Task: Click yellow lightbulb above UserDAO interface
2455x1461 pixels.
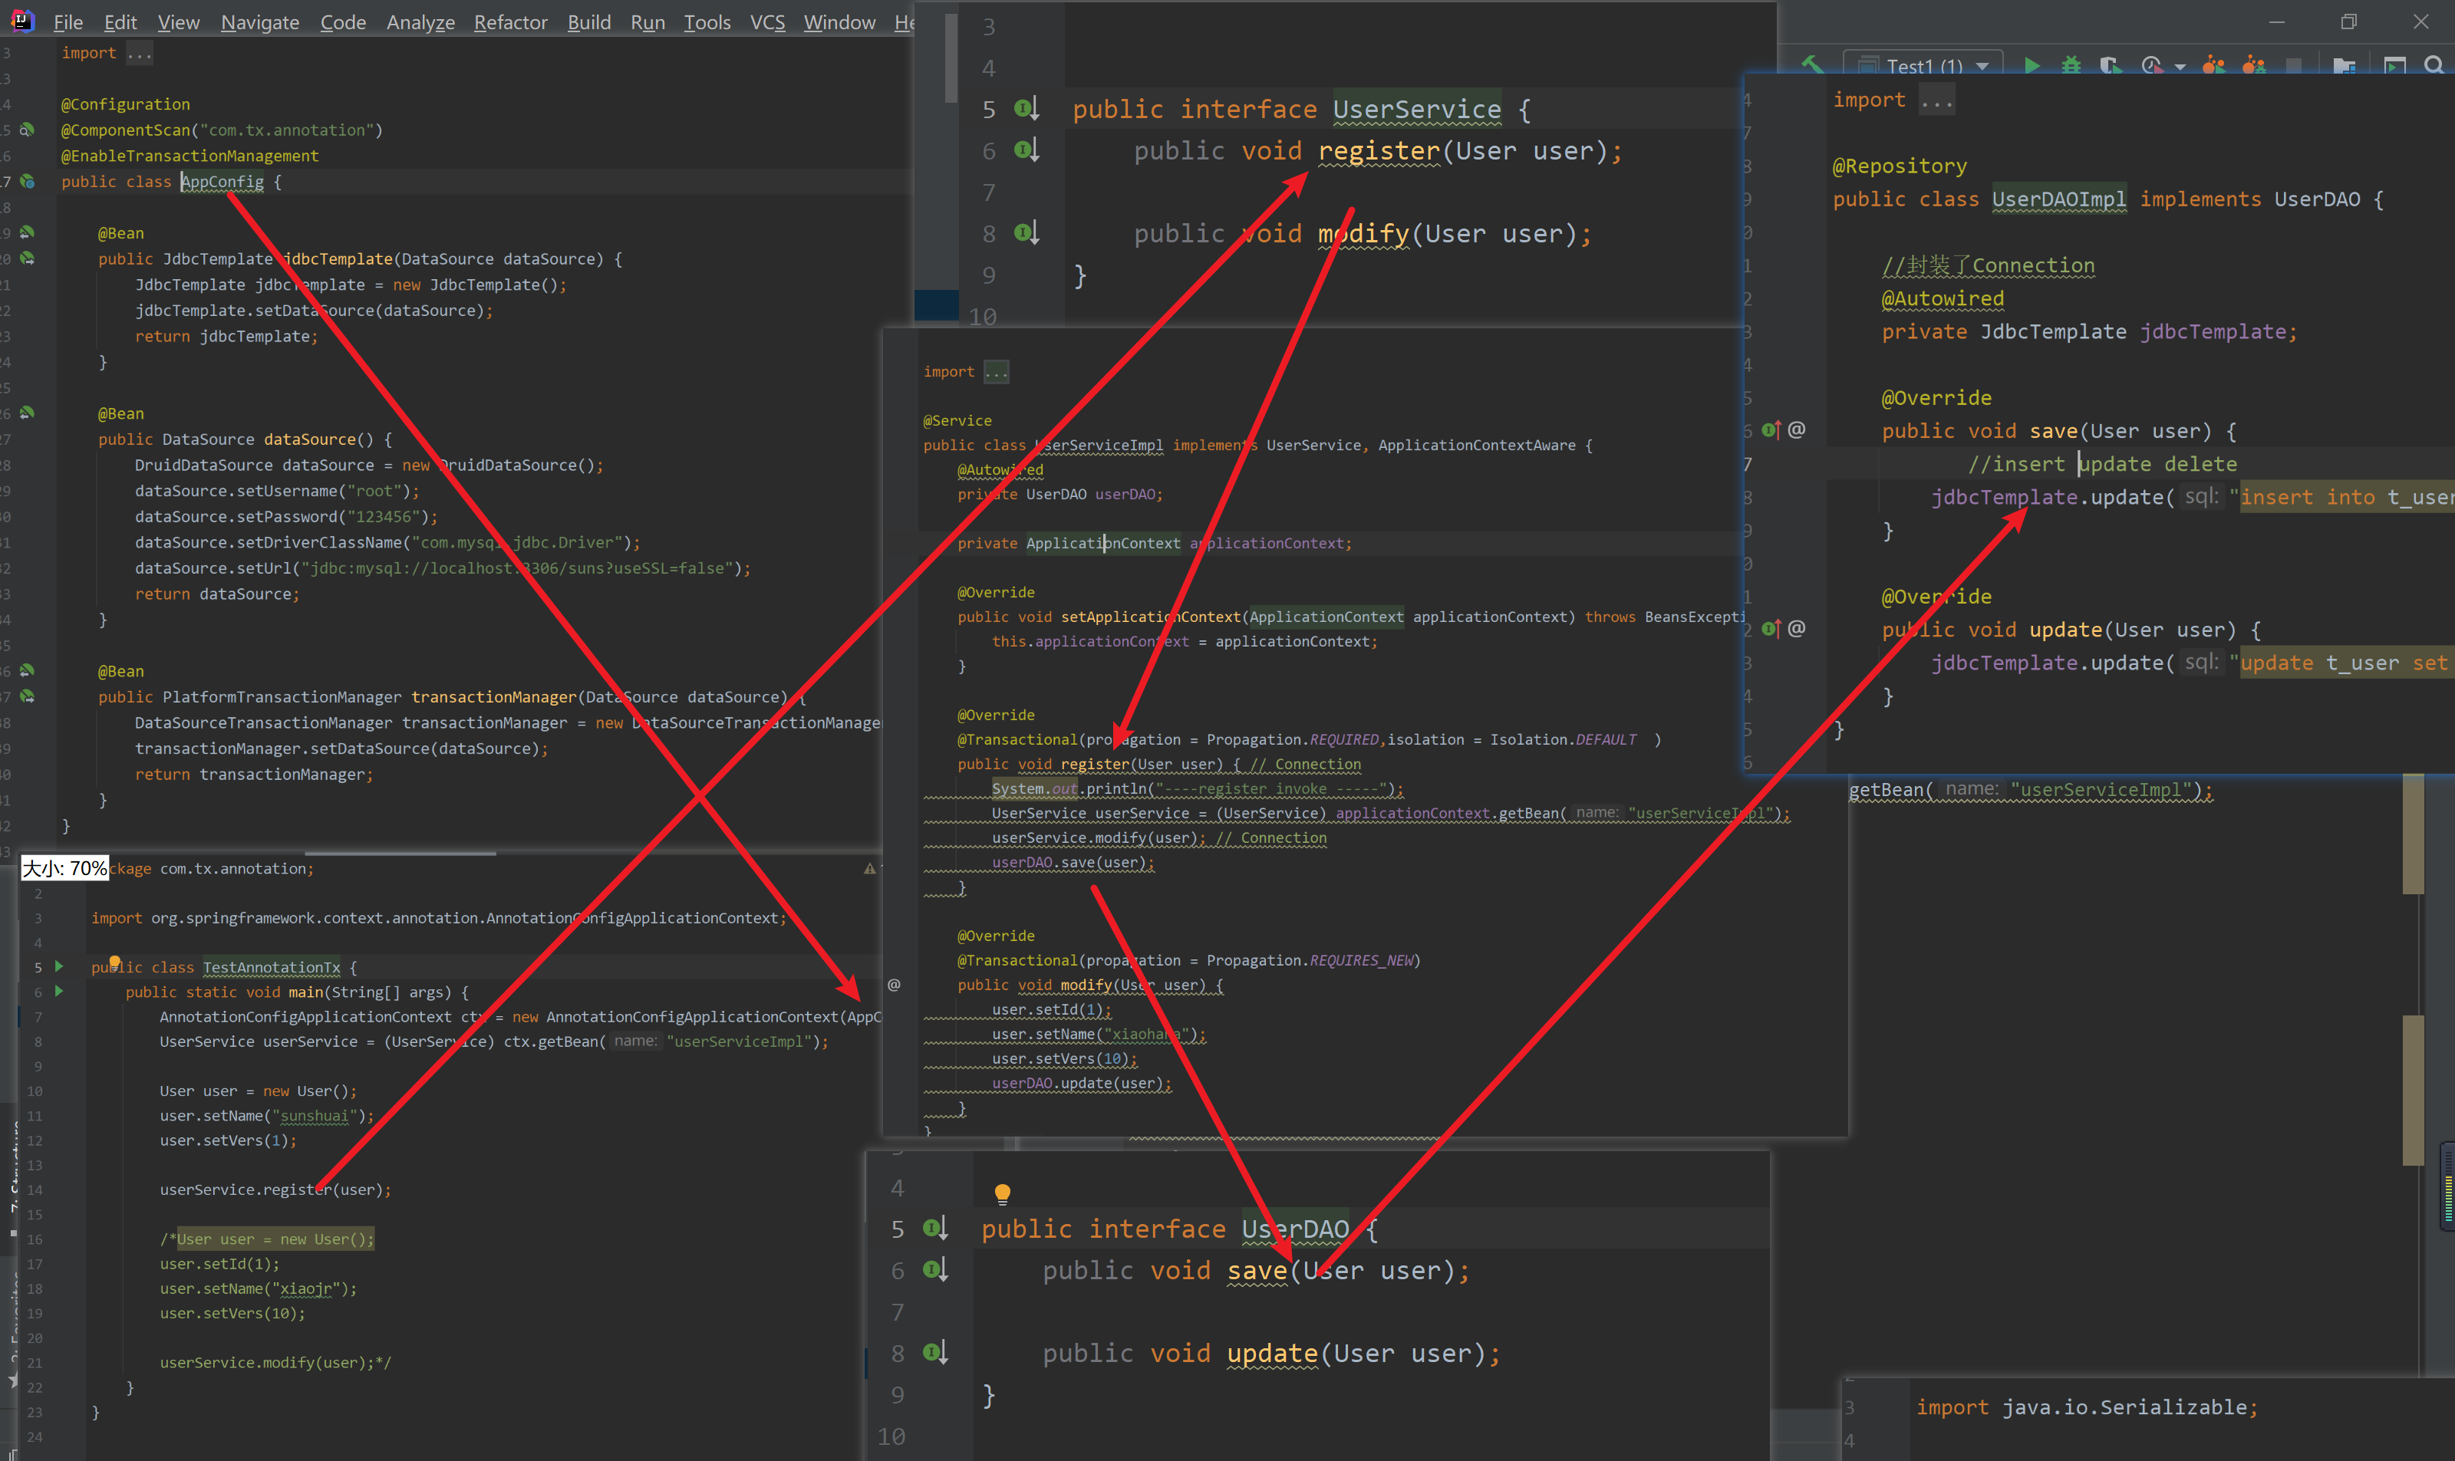Action: click(x=1001, y=1194)
